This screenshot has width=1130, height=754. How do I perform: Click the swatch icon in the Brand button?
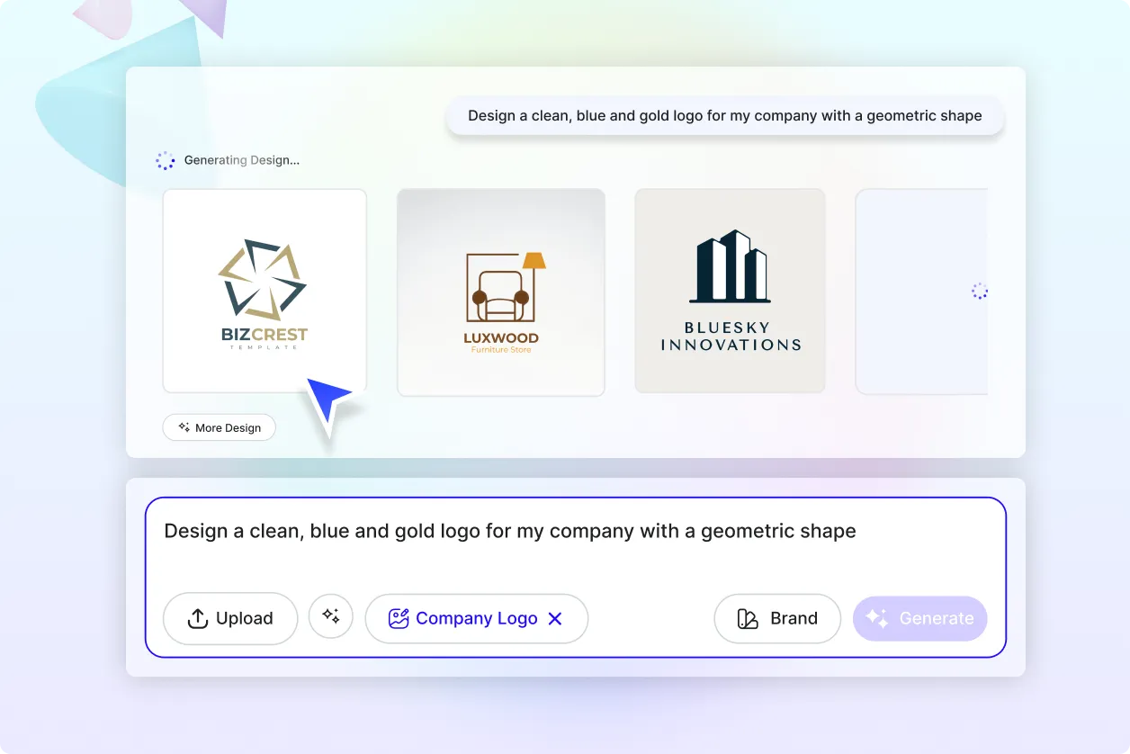coord(748,618)
